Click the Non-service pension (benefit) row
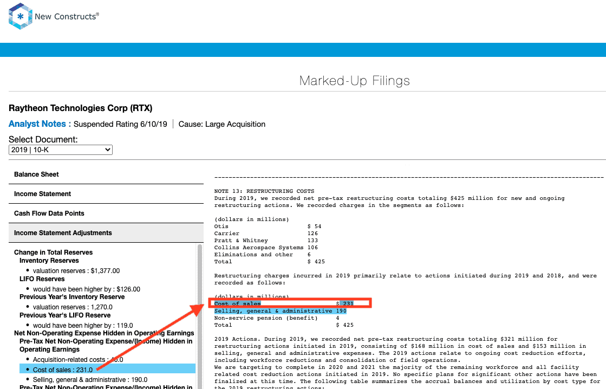Screen dimensions: 606x389 [277, 318]
